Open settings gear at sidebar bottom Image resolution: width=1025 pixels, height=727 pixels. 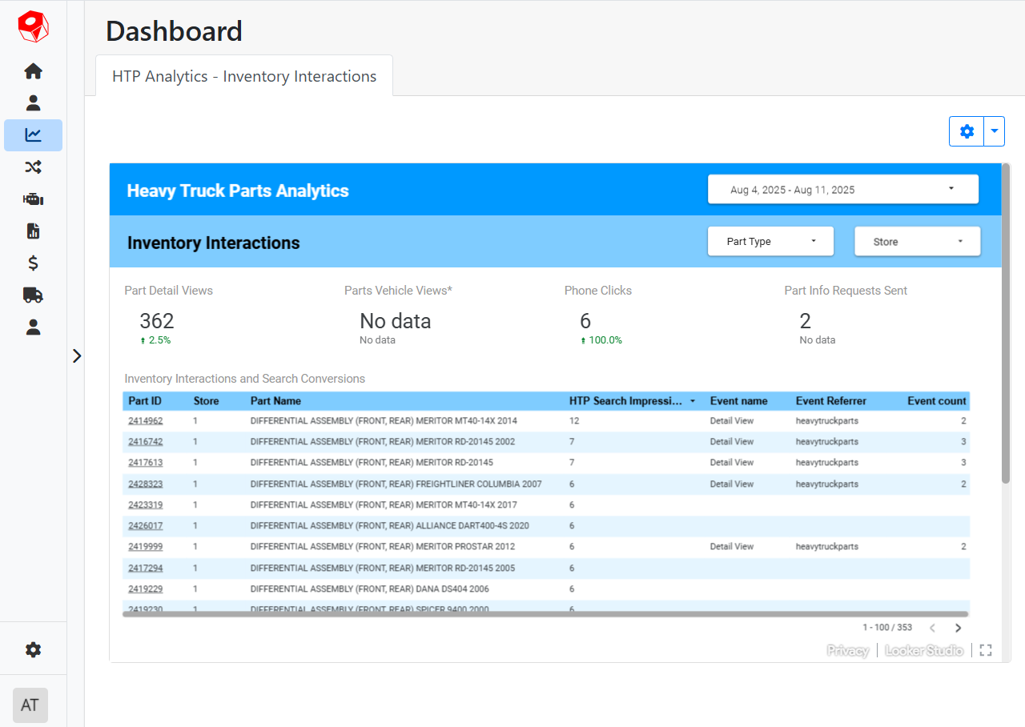pos(33,650)
